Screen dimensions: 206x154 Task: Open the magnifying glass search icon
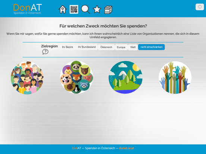click(85, 9)
